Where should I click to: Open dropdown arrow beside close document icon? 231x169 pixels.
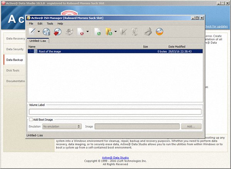click(x=88, y=31)
